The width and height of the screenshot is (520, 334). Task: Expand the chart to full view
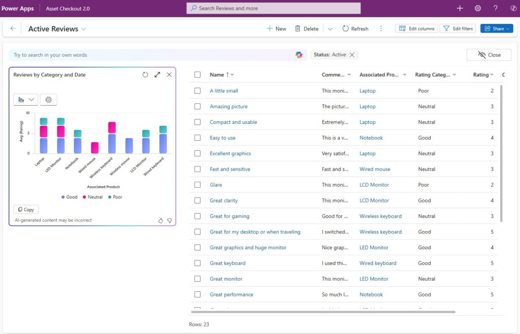click(157, 75)
